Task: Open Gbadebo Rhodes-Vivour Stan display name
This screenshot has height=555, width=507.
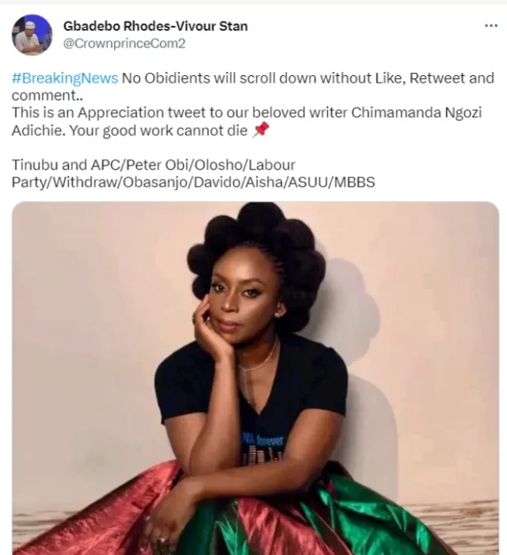Action: point(155,26)
